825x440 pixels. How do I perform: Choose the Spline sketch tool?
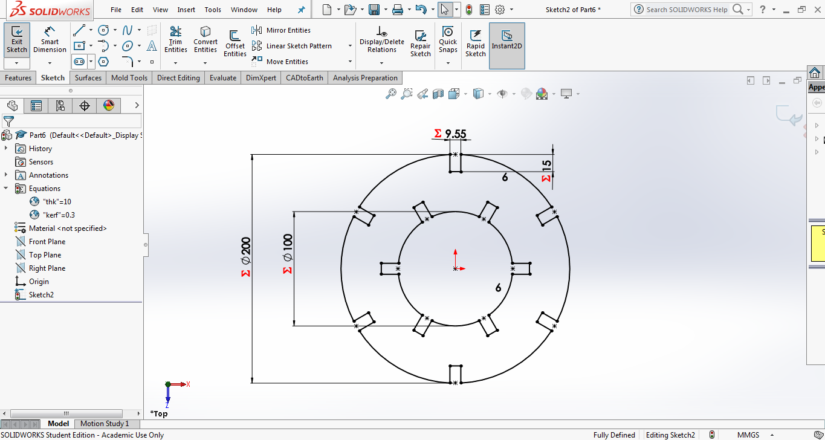pyautogui.click(x=128, y=30)
